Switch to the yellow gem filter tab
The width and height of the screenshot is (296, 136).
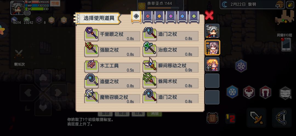(159, 17)
